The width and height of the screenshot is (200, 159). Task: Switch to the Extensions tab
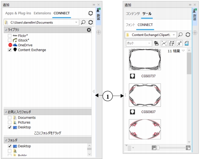pos(42,13)
